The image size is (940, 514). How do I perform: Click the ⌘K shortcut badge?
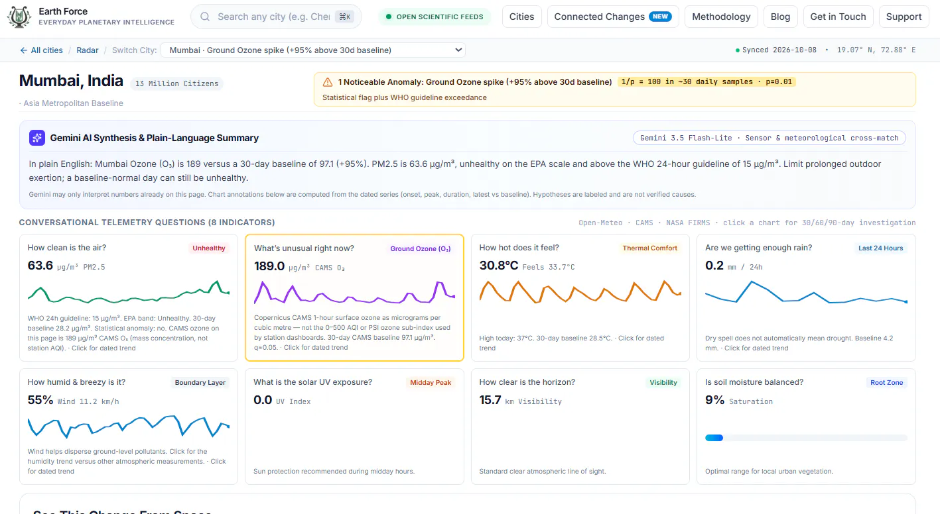344,17
